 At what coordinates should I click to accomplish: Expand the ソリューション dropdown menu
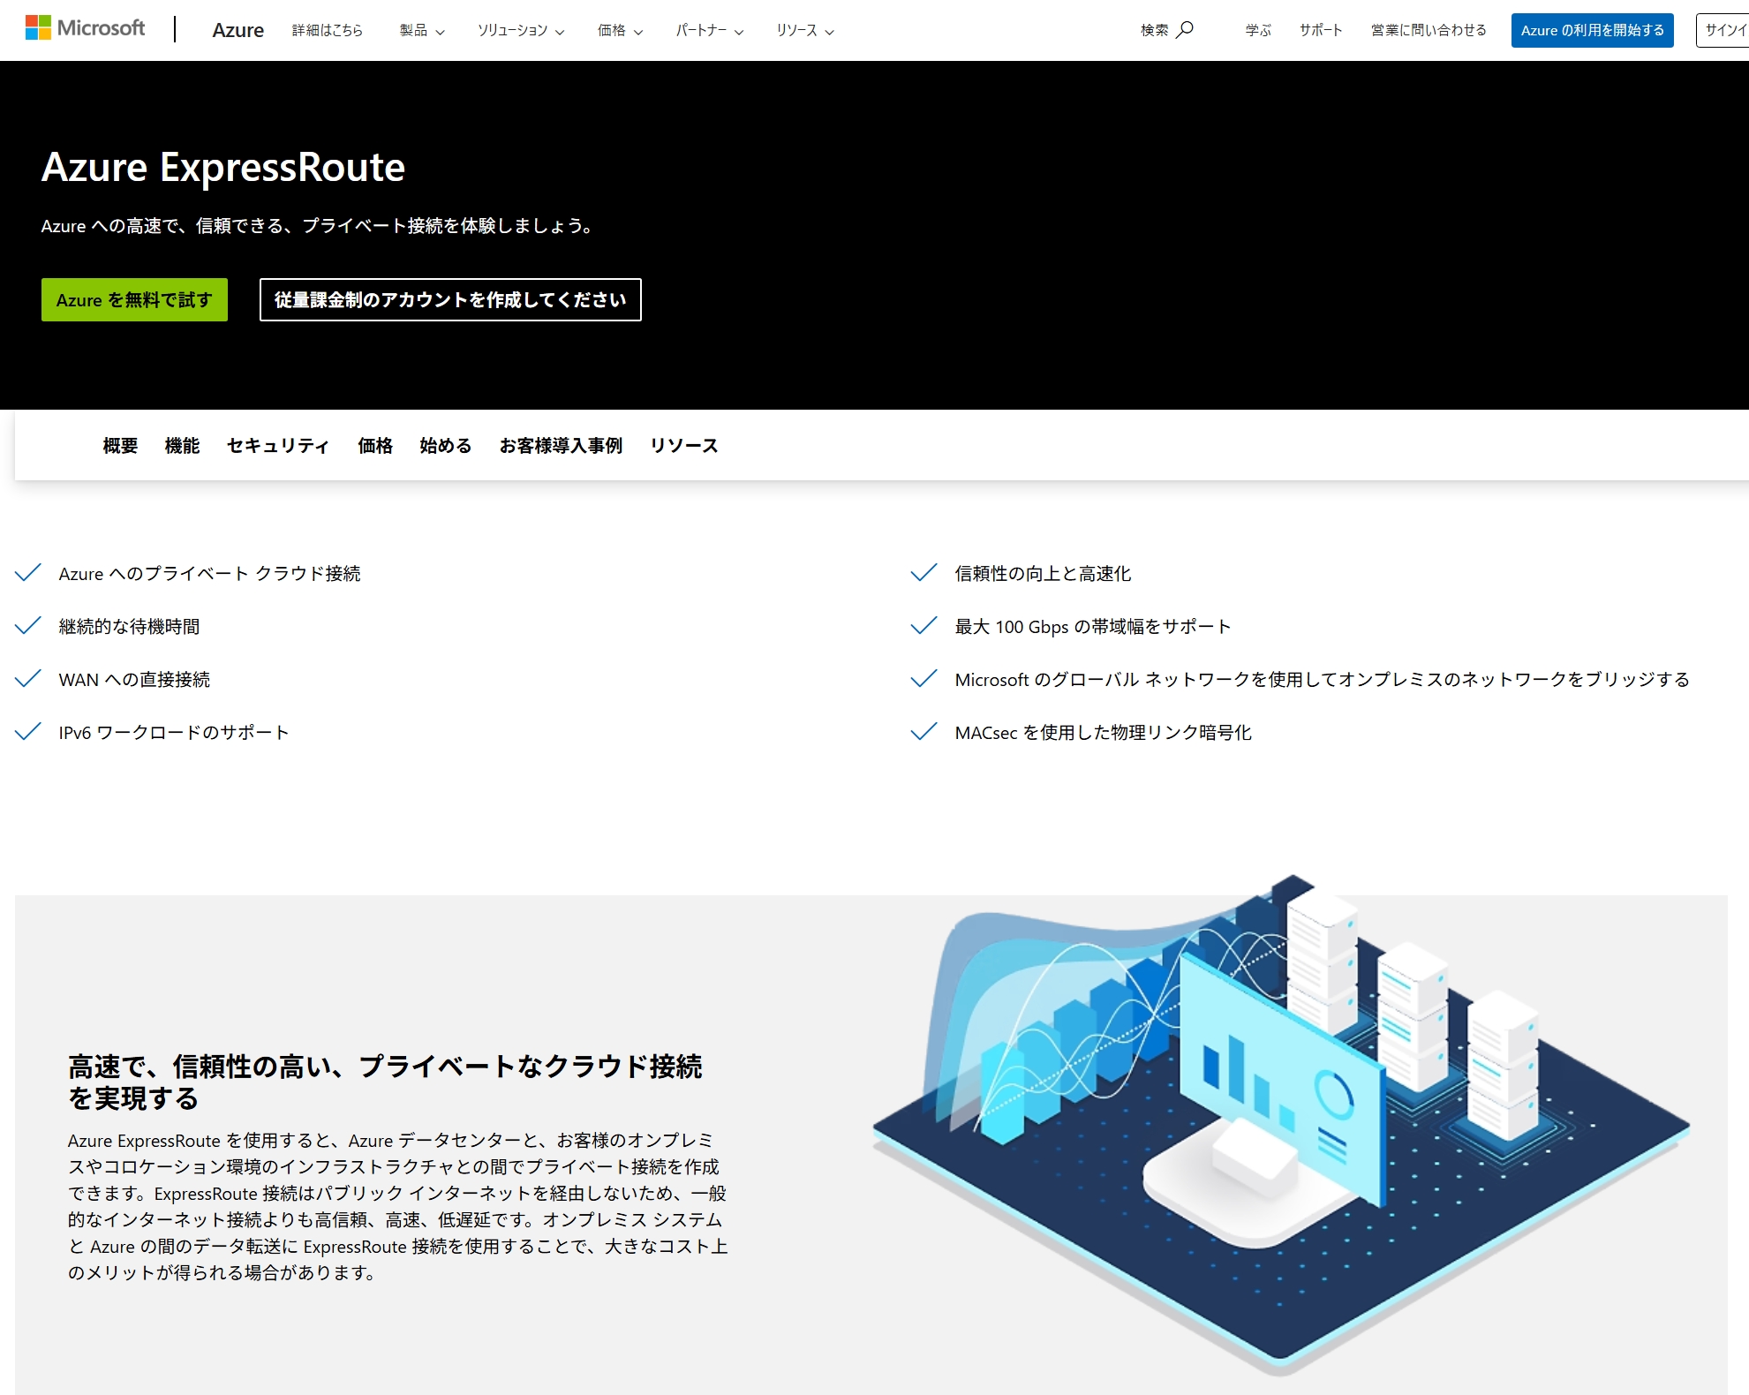point(521,30)
